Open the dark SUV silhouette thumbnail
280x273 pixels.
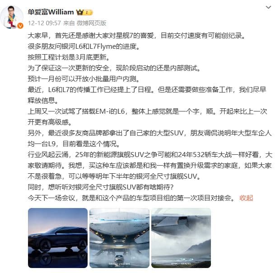[58, 238]
